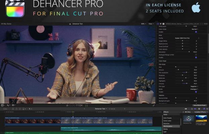Screen dimensions: 209x134
Task: Select Distortion effects category
Action: click(166, 124)
